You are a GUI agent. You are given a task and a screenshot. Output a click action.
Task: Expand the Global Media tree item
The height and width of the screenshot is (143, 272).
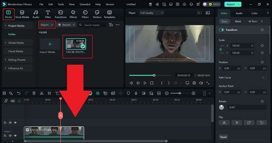[5, 43]
